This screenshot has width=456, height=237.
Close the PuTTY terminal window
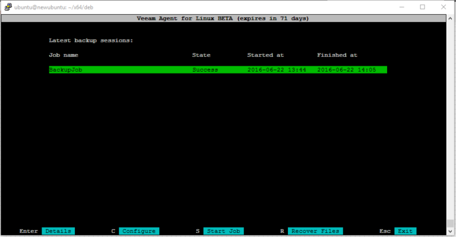pyautogui.click(x=443, y=7)
